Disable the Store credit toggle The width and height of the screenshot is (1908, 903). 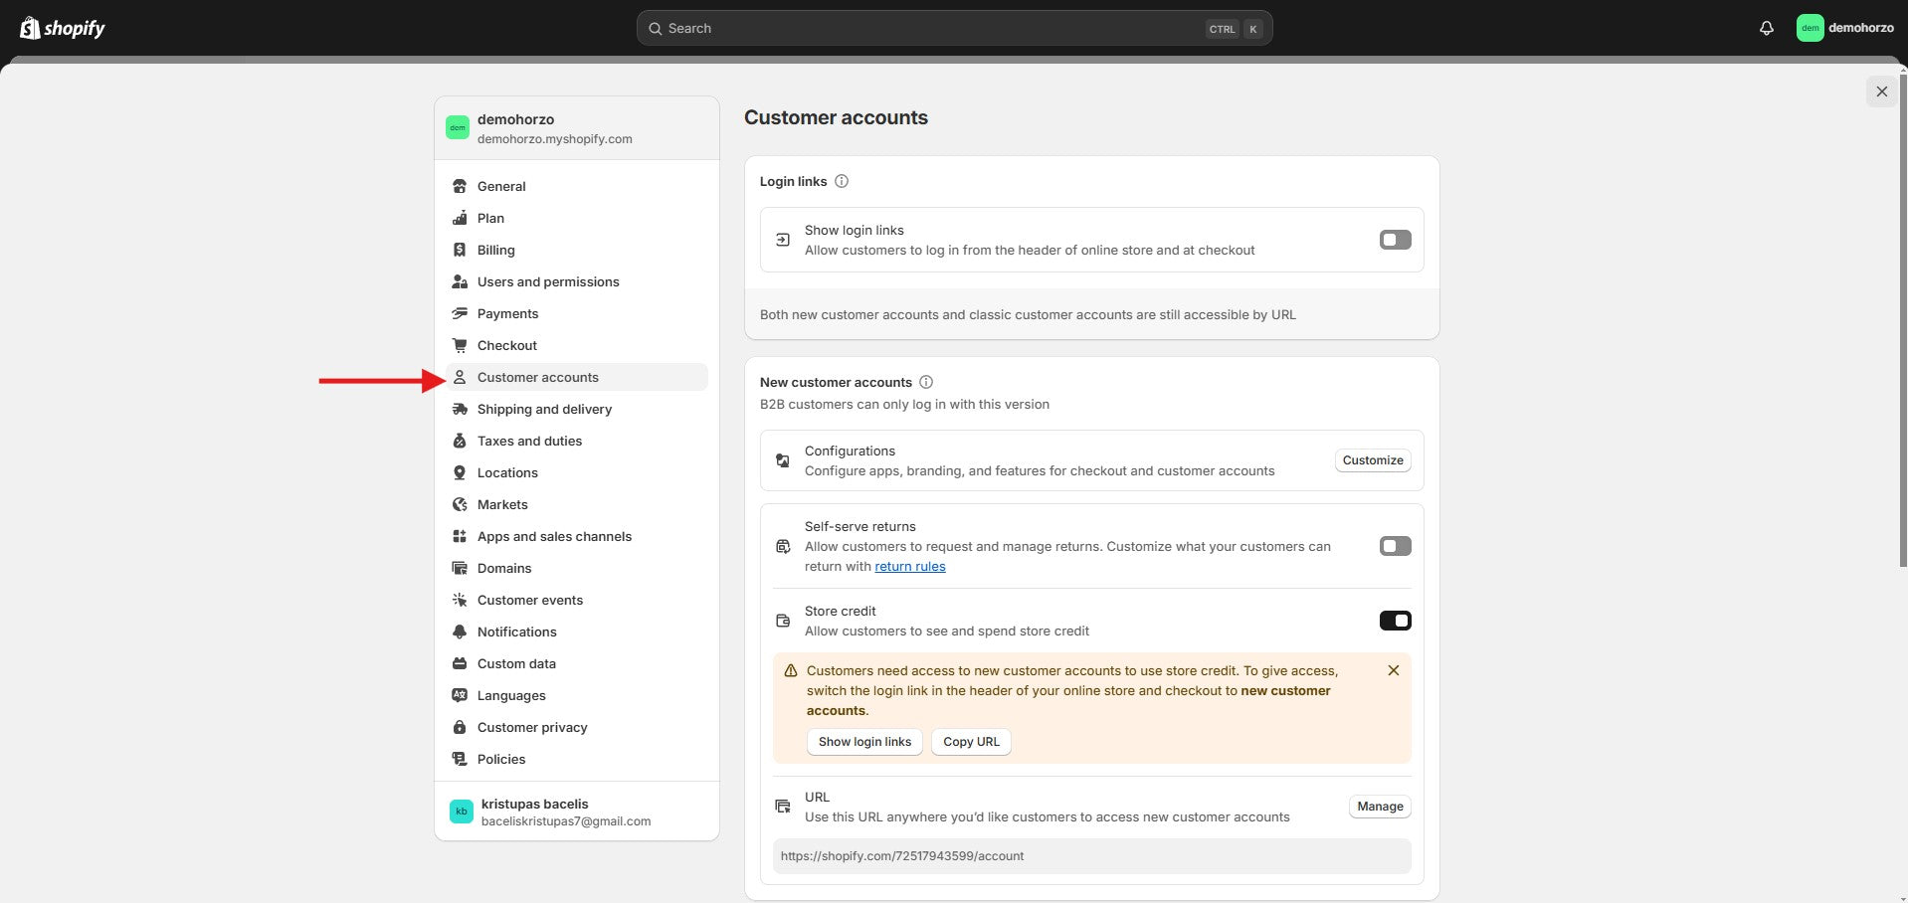(1395, 621)
